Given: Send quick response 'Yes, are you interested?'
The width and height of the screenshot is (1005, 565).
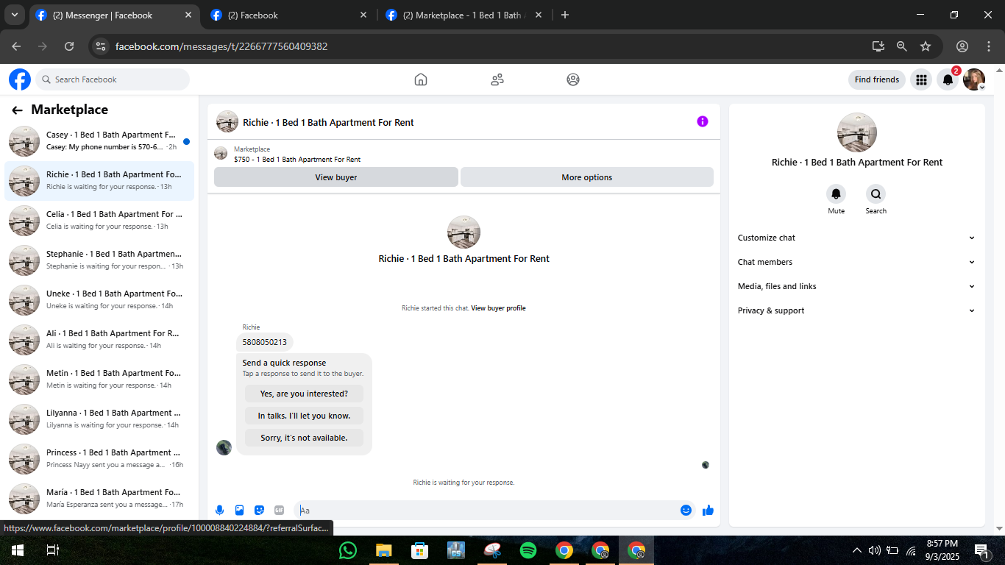Looking at the screenshot, I should pos(304,394).
